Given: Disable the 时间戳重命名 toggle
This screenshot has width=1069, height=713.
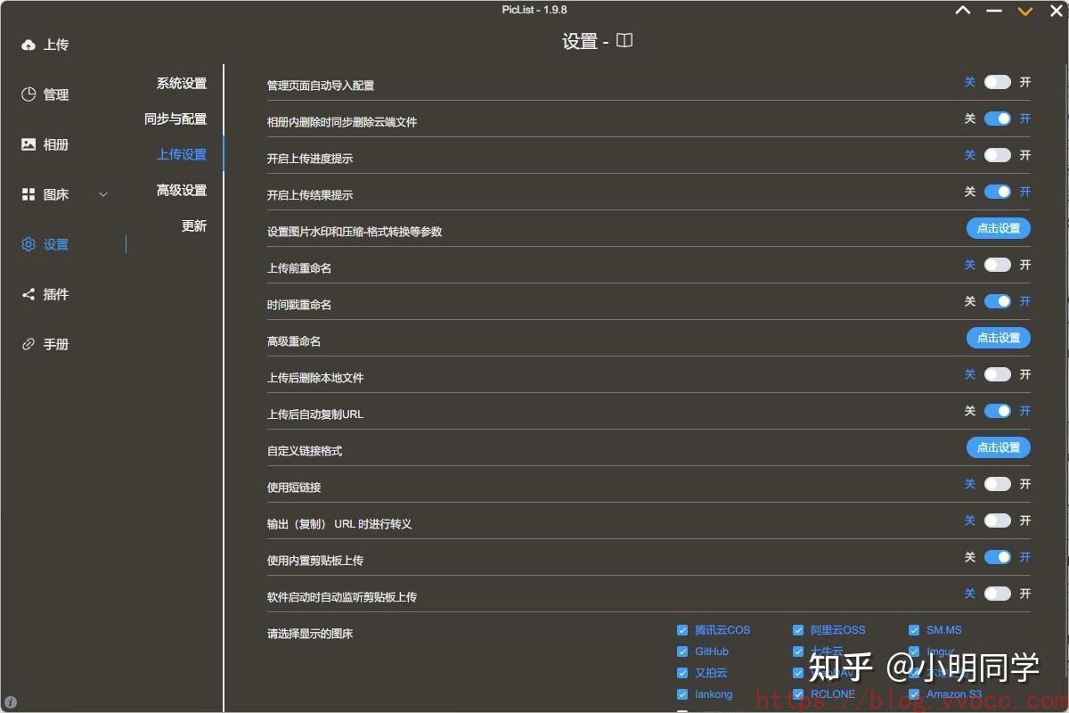Looking at the screenshot, I should coord(997,301).
